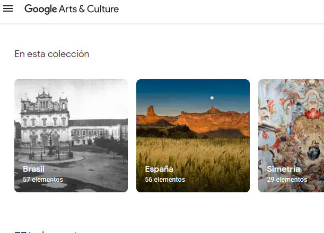Click the '56 elementos' label
324x233 pixels.
click(165, 180)
